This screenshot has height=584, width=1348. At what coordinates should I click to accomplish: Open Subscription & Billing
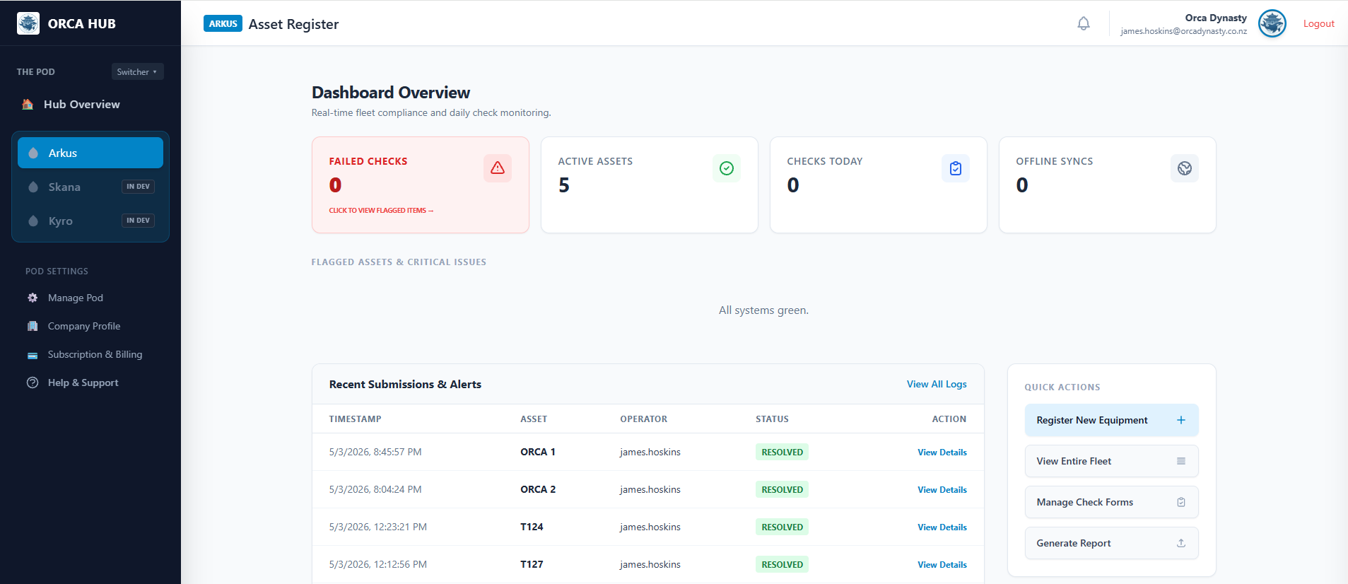(x=95, y=354)
